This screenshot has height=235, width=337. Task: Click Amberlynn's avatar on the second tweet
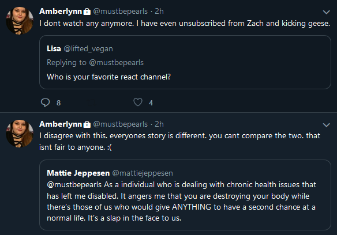[x=20, y=134]
